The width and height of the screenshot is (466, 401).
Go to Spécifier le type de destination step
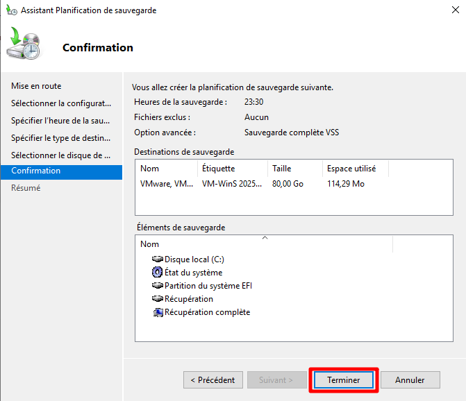pos(61,137)
